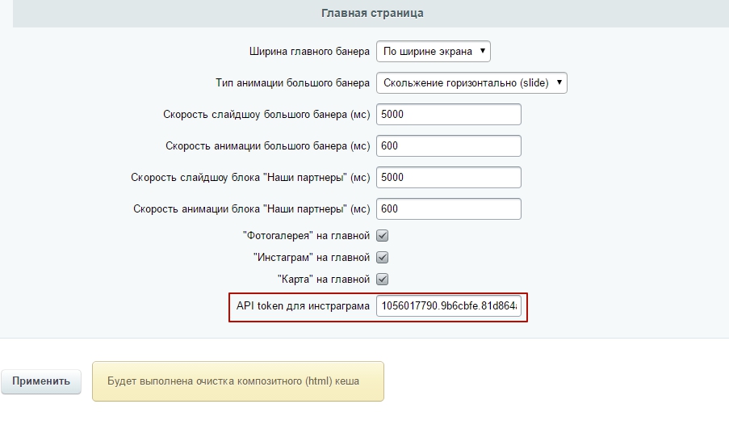Viewport: 729px width, 425px height.
Task: Click the '"Фотогалерея" на главной' label text
Action: (306, 236)
